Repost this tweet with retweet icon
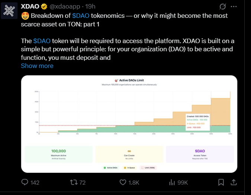The height and width of the screenshot is (195, 251). [74, 182]
